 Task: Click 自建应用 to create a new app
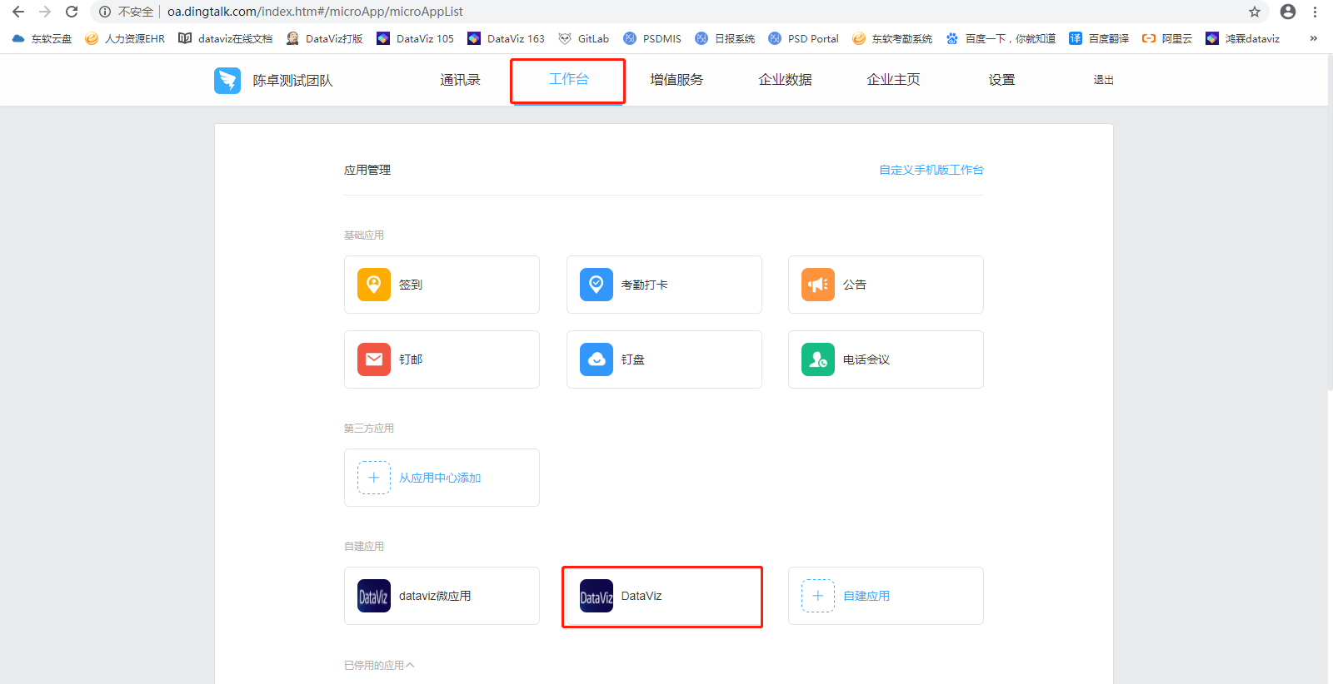click(866, 596)
